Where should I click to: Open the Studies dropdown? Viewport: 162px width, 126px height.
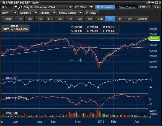48,13
